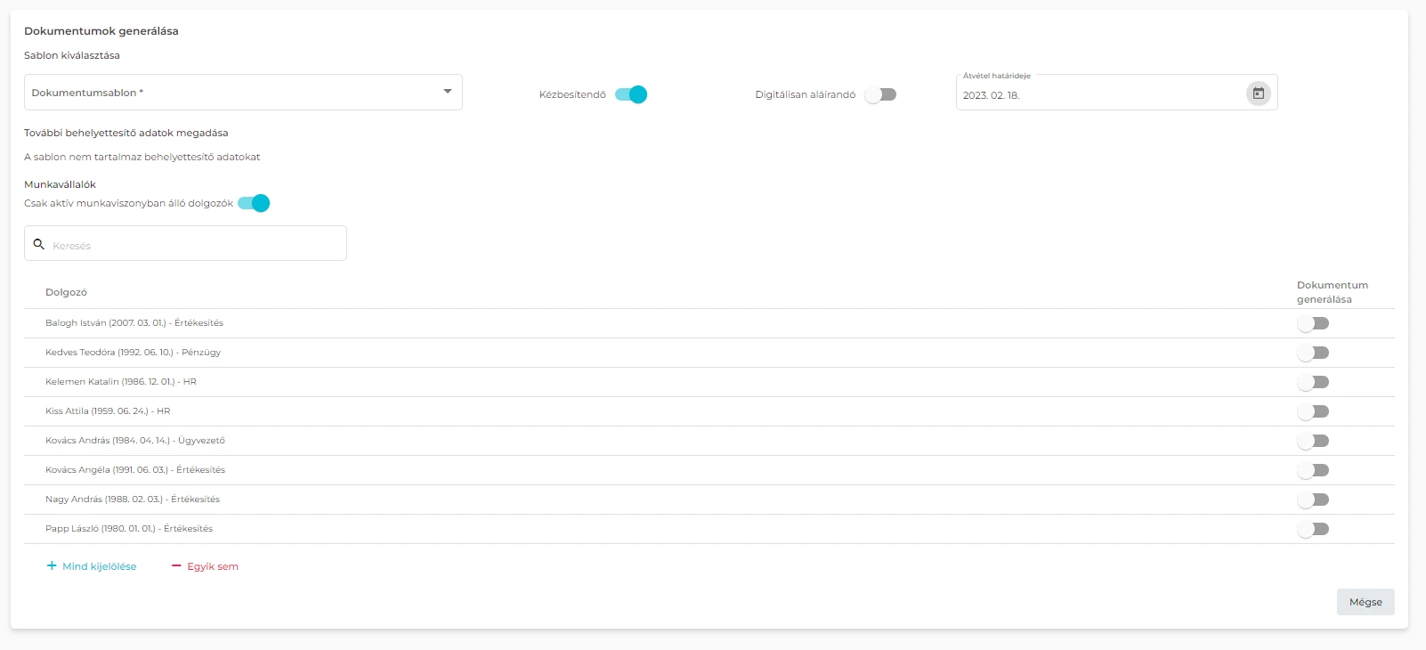
Task: Disable Csak aktív munkaviszonyban álló dolgozók
Action: click(254, 203)
